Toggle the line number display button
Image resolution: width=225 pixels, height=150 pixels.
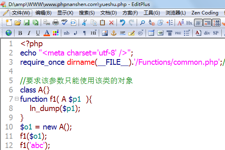[216, 23]
